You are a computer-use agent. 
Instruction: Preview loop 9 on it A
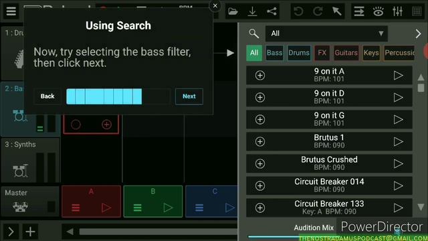(399, 76)
